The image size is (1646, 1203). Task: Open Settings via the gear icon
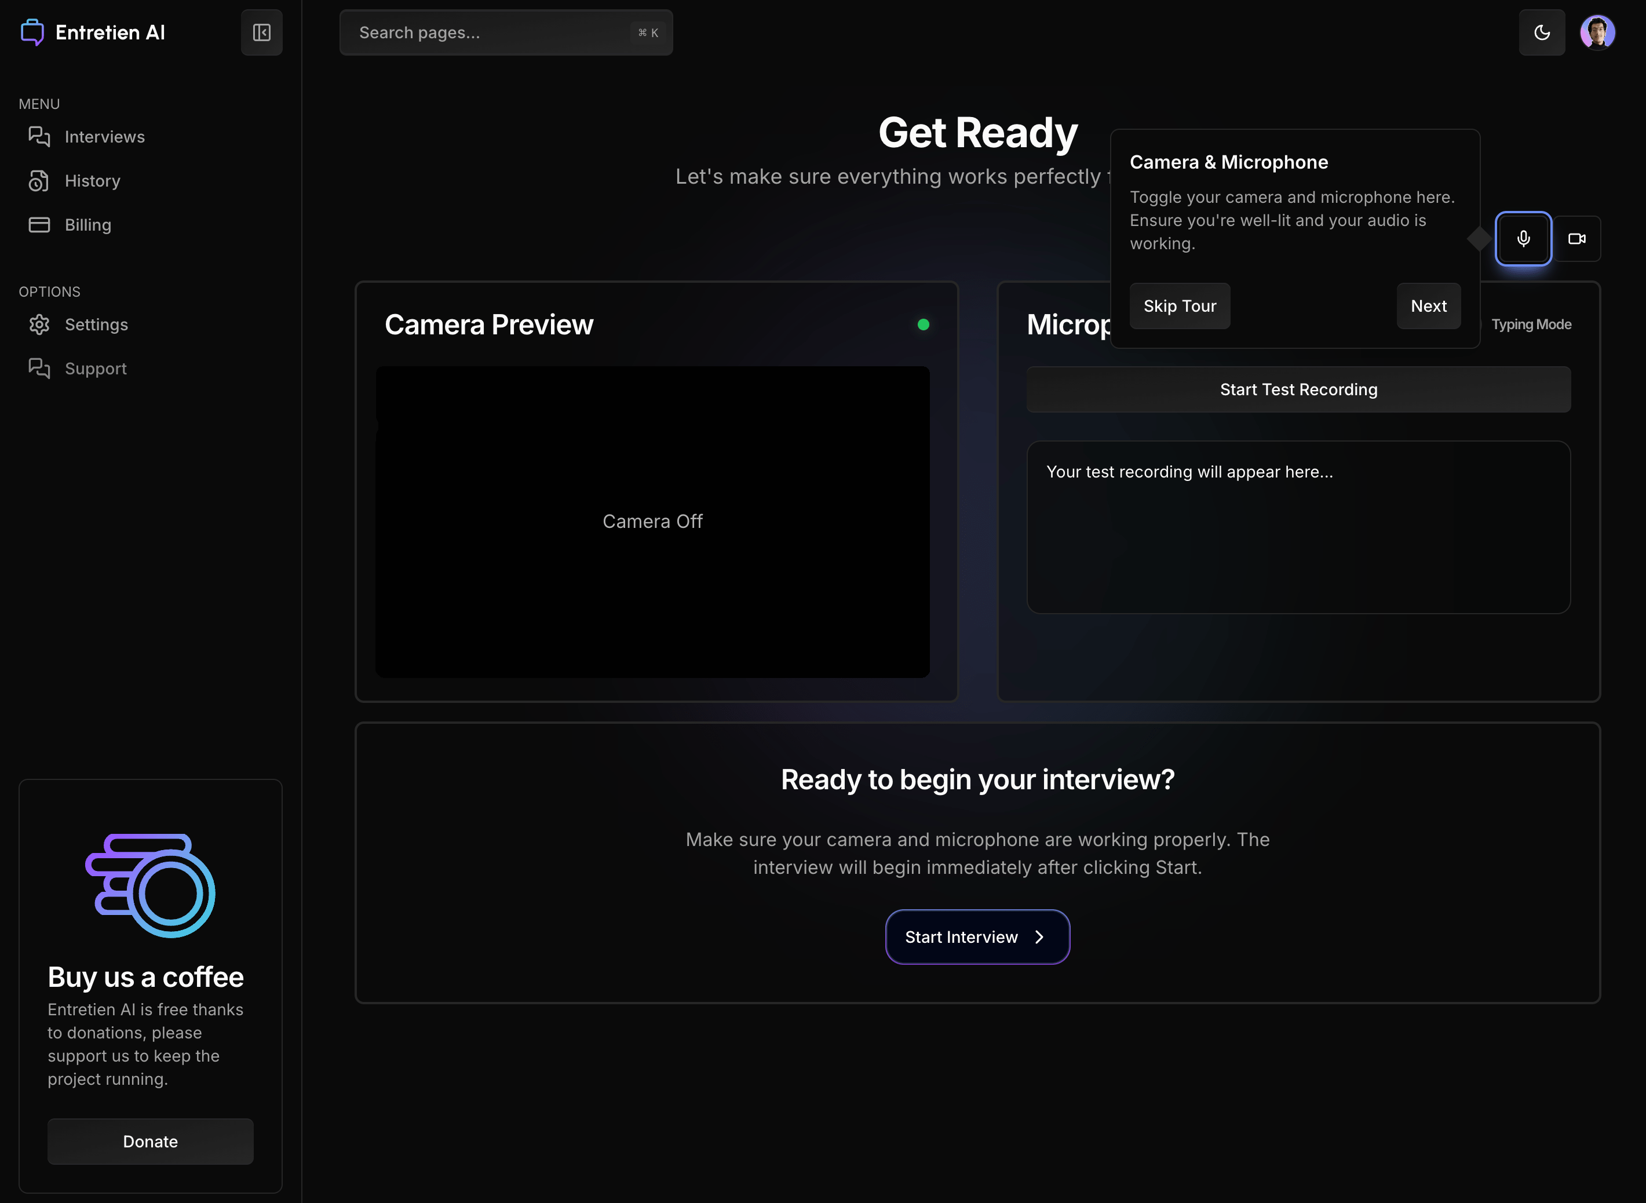click(39, 325)
